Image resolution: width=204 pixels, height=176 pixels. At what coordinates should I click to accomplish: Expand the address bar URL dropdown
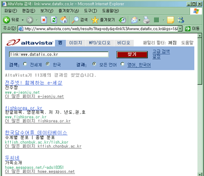tap(180, 29)
